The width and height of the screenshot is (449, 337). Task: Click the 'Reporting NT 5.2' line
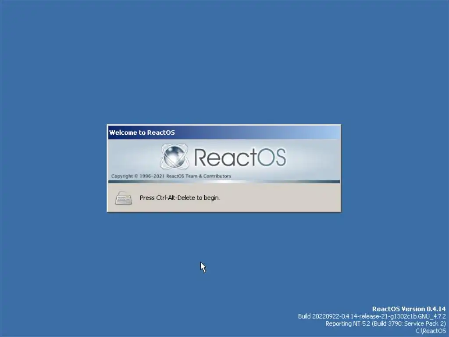(x=385, y=324)
